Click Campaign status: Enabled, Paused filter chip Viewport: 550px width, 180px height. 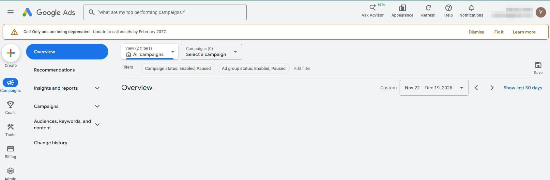(178, 68)
